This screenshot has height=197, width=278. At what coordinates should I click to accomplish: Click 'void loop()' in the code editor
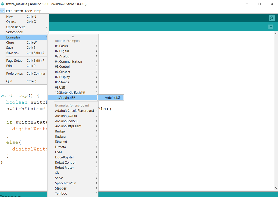[x=17, y=96]
